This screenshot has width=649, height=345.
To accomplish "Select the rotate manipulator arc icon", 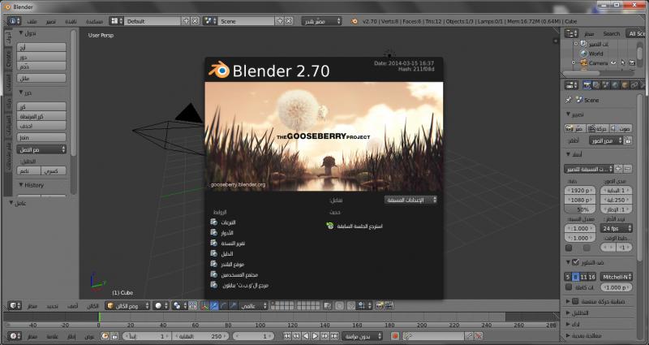I will click(224, 305).
